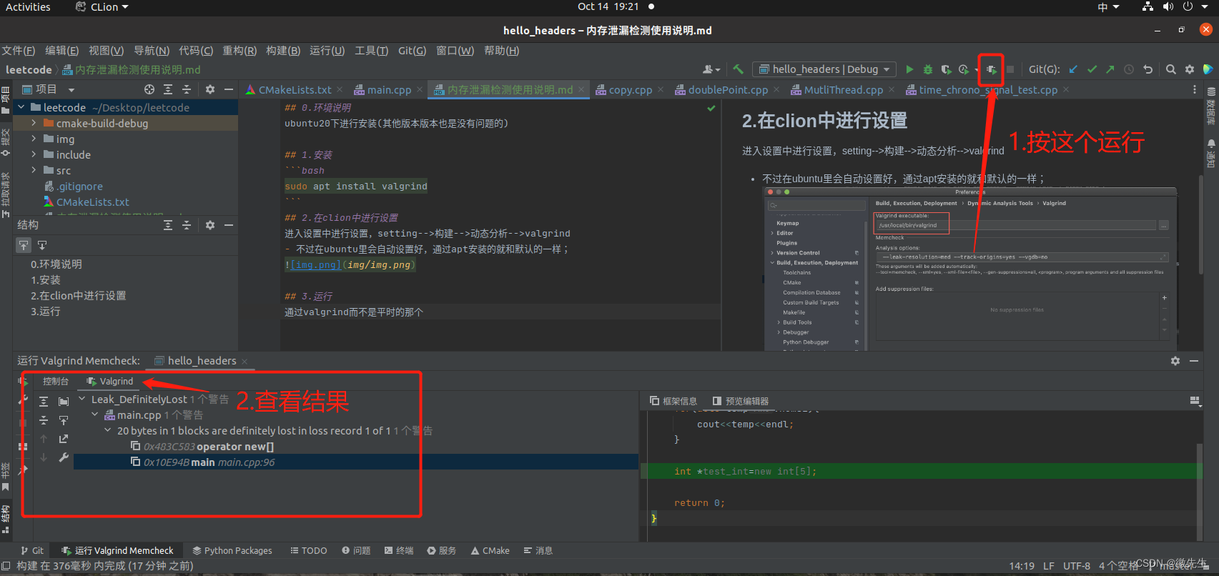
Task: Open Python Packages tool window
Action: 232,551
